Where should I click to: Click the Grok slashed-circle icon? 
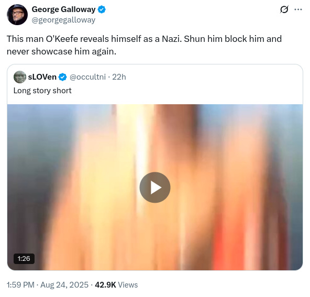point(284,9)
